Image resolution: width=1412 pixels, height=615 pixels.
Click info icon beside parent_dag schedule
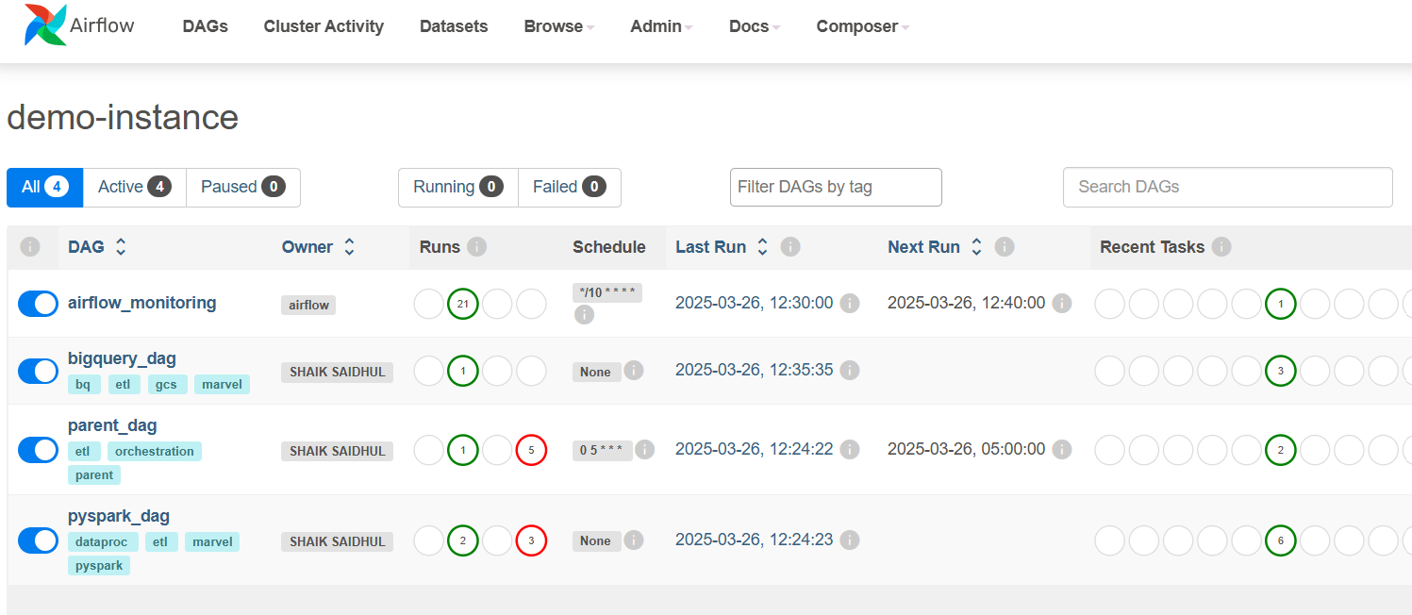pyautogui.click(x=645, y=450)
